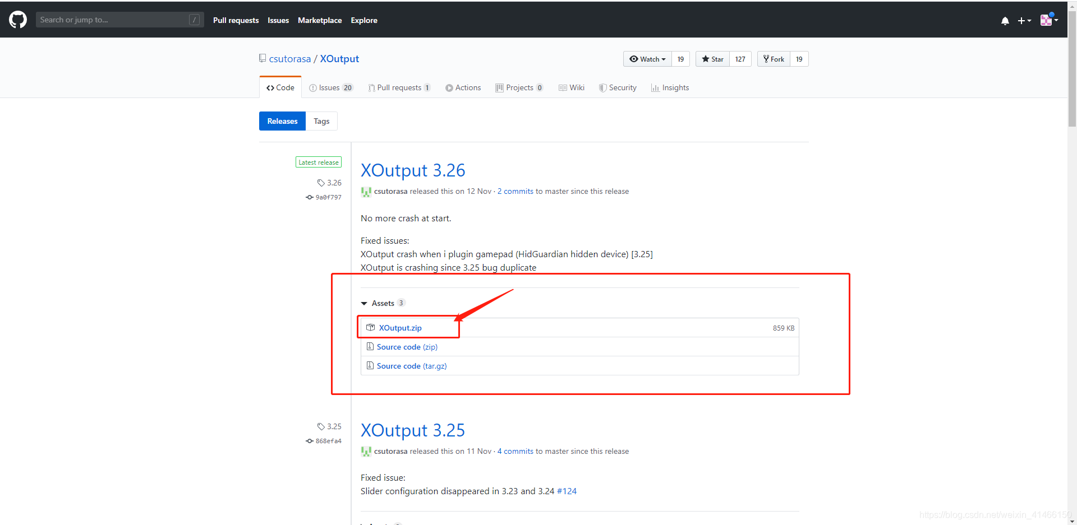The image size is (1077, 525).
Task: Open the XOutput 3.26 release title
Action: coord(413,170)
